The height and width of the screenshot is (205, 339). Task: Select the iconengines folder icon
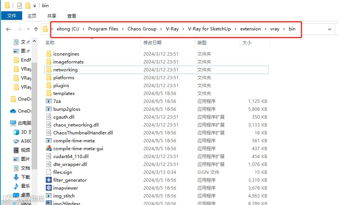coord(49,54)
